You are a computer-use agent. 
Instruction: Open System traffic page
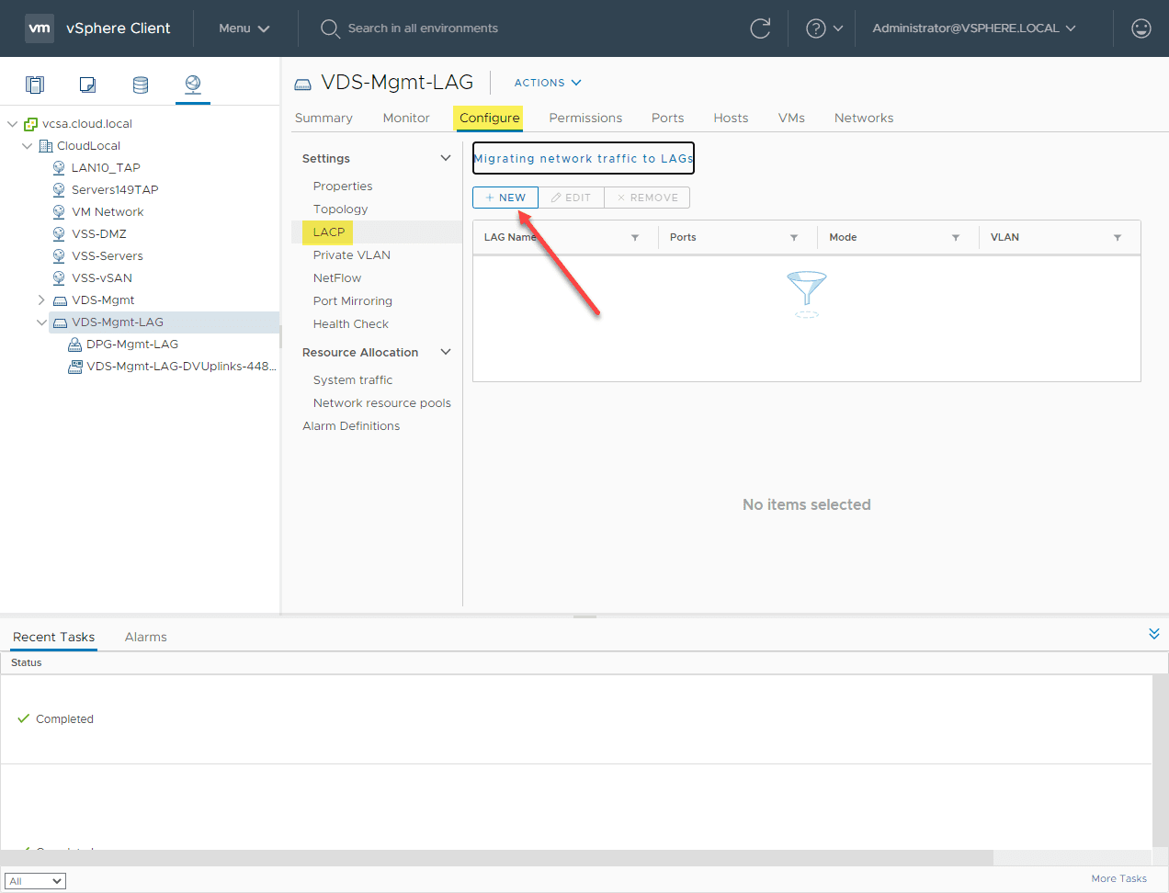click(x=353, y=379)
